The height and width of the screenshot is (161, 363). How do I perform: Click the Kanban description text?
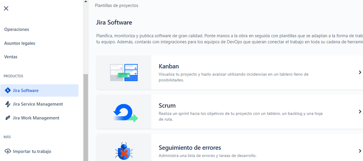pyautogui.click(x=234, y=77)
